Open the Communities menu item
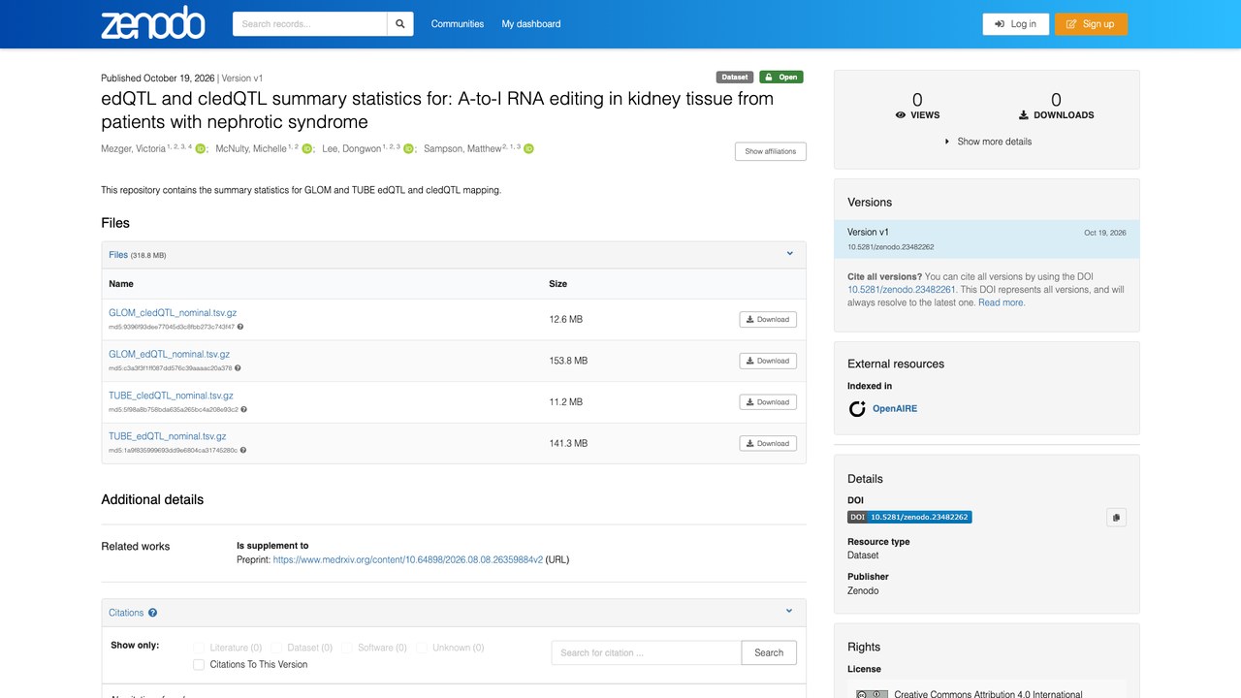1241x698 pixels. tap(458, 24)
